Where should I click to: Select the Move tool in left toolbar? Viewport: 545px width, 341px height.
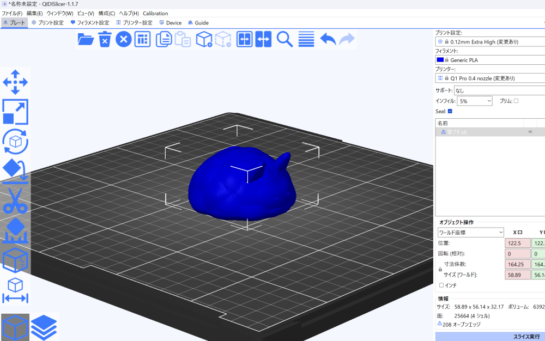tap(15, 82)
